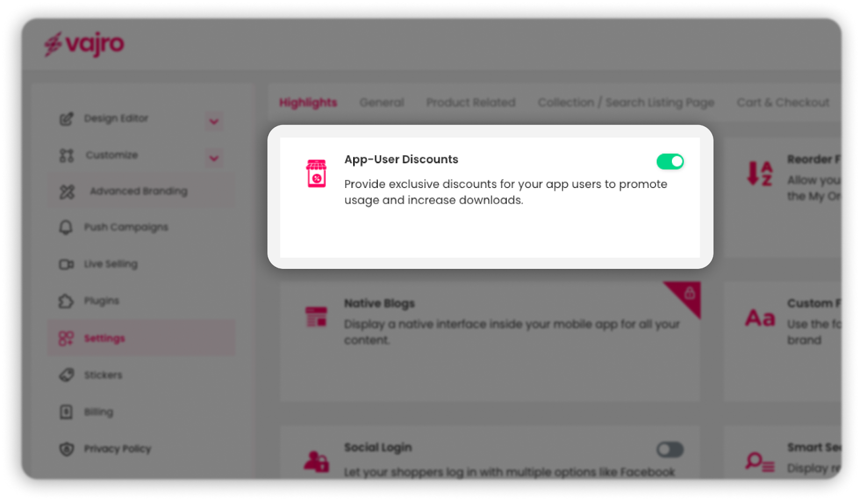Enable the Social Login toggle
860x501 pixels.
click(670, 450)
